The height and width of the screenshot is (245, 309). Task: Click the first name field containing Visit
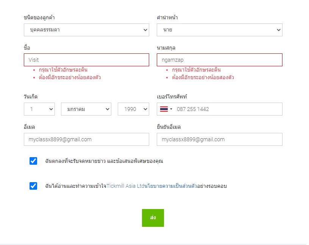(86, 60)
